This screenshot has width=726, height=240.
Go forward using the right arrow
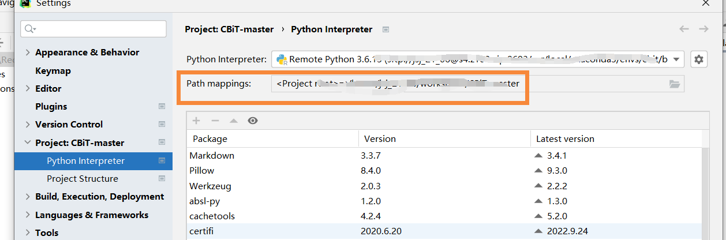(703, 29)
